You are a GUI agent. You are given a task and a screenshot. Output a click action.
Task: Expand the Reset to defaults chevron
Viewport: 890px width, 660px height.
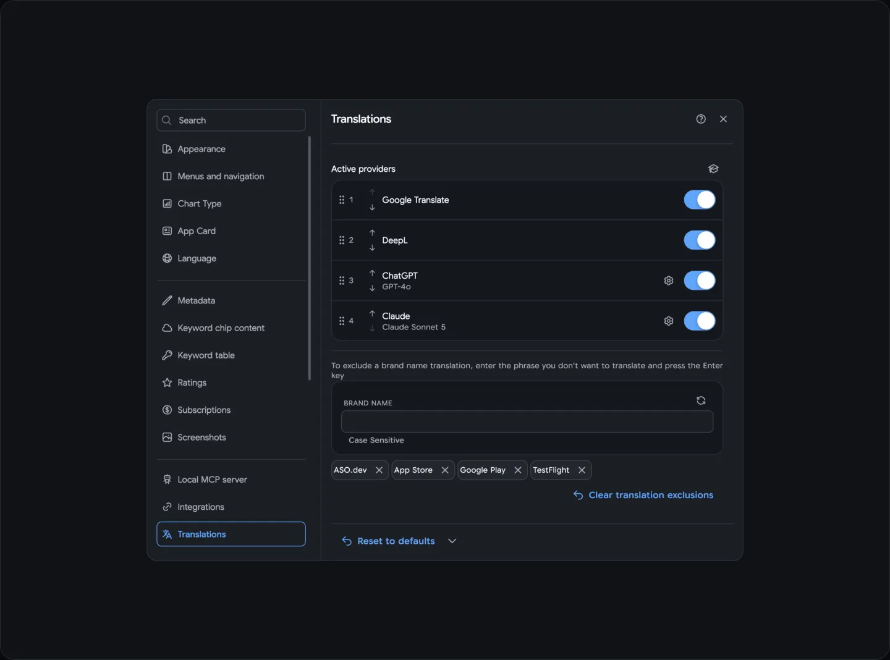point(452,541)
